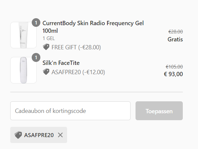Click the Silk'n FaceTite product name
This screenshot has width=198, height=149.
[x=61, y=63]
